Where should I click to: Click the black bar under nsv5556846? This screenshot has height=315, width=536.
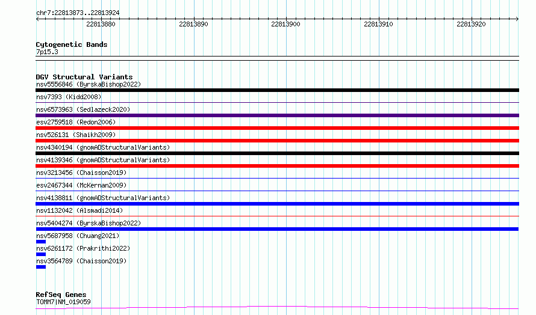pyautogui.click(x=277, y=90)
